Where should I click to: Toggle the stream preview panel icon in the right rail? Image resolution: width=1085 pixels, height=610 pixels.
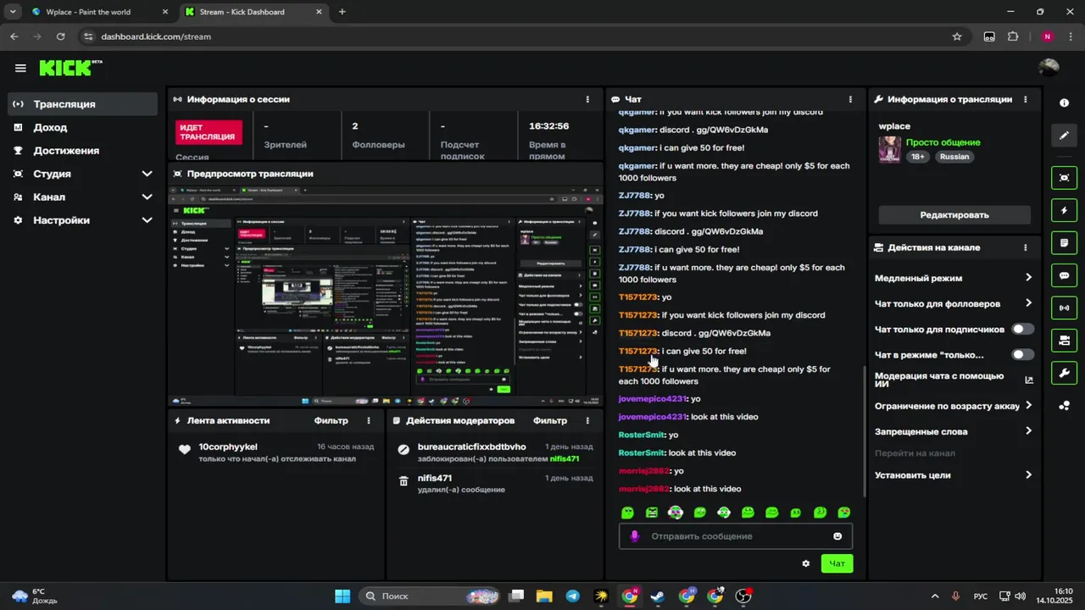(1064, 178)
